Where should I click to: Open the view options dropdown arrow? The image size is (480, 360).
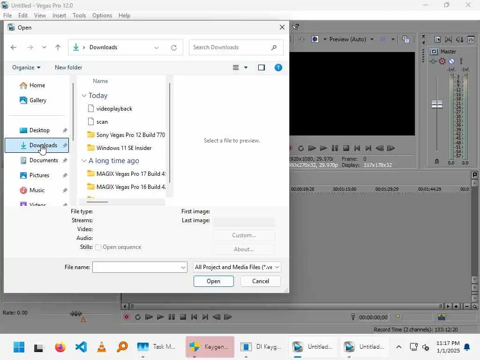[x=246, y=67]
